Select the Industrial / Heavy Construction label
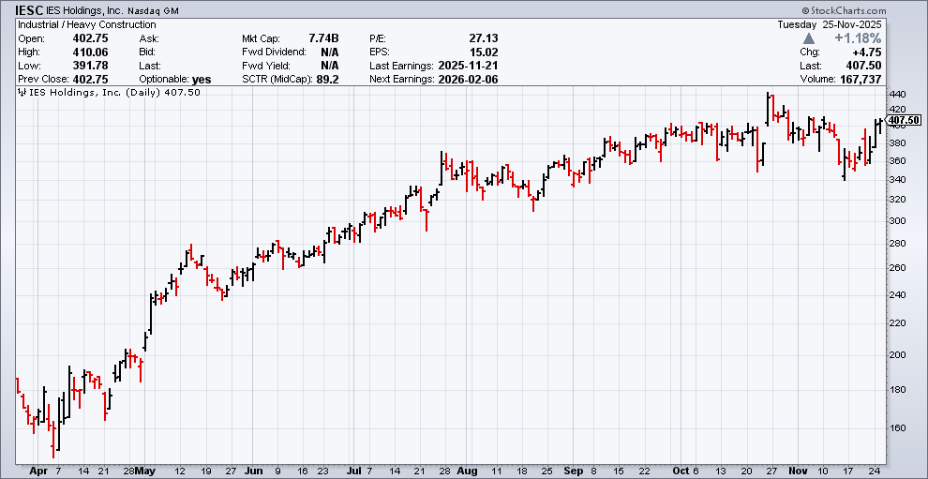This screenshot has height=479, width=928. (86, 24)
